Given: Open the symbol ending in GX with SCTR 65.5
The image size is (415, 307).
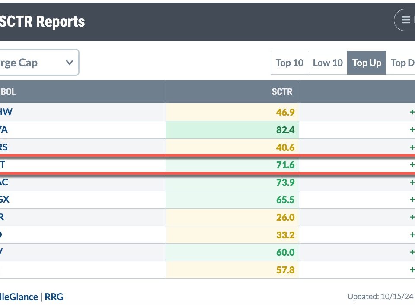Looking at the screenshot, I should [x=4, y=200].
